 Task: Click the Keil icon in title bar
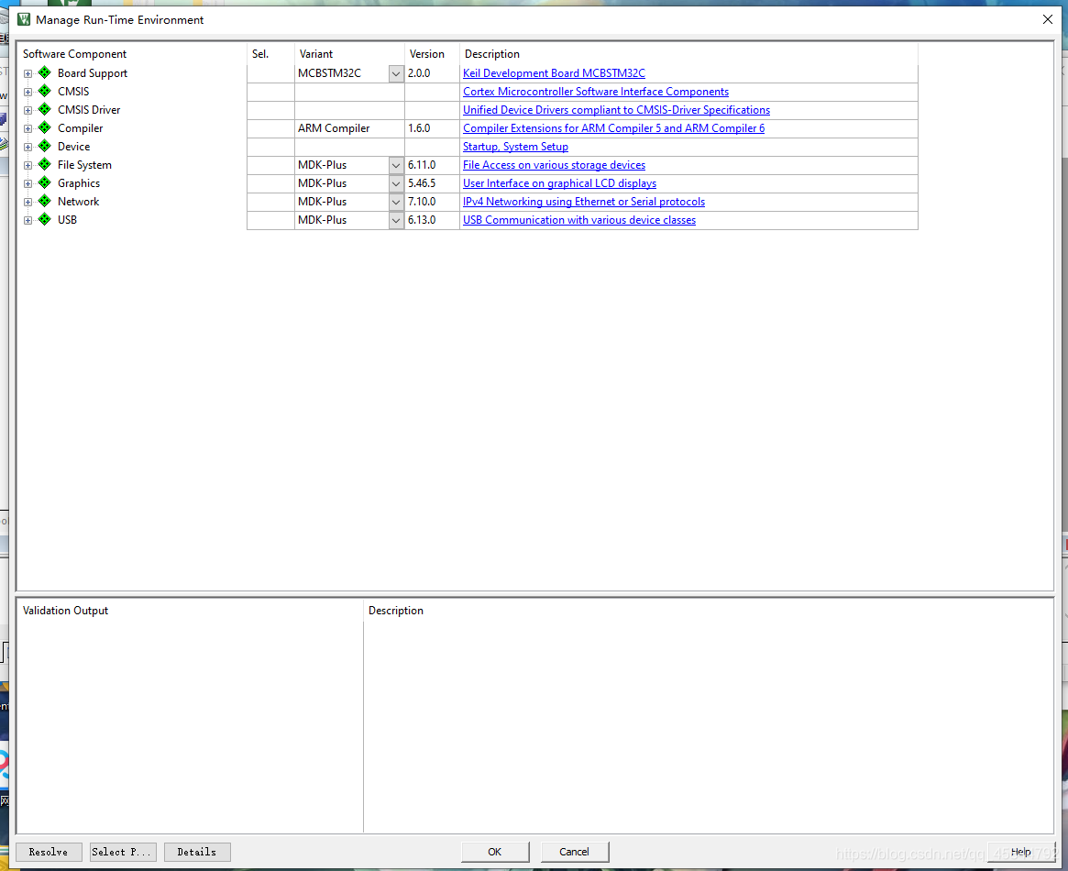(24, 19)
